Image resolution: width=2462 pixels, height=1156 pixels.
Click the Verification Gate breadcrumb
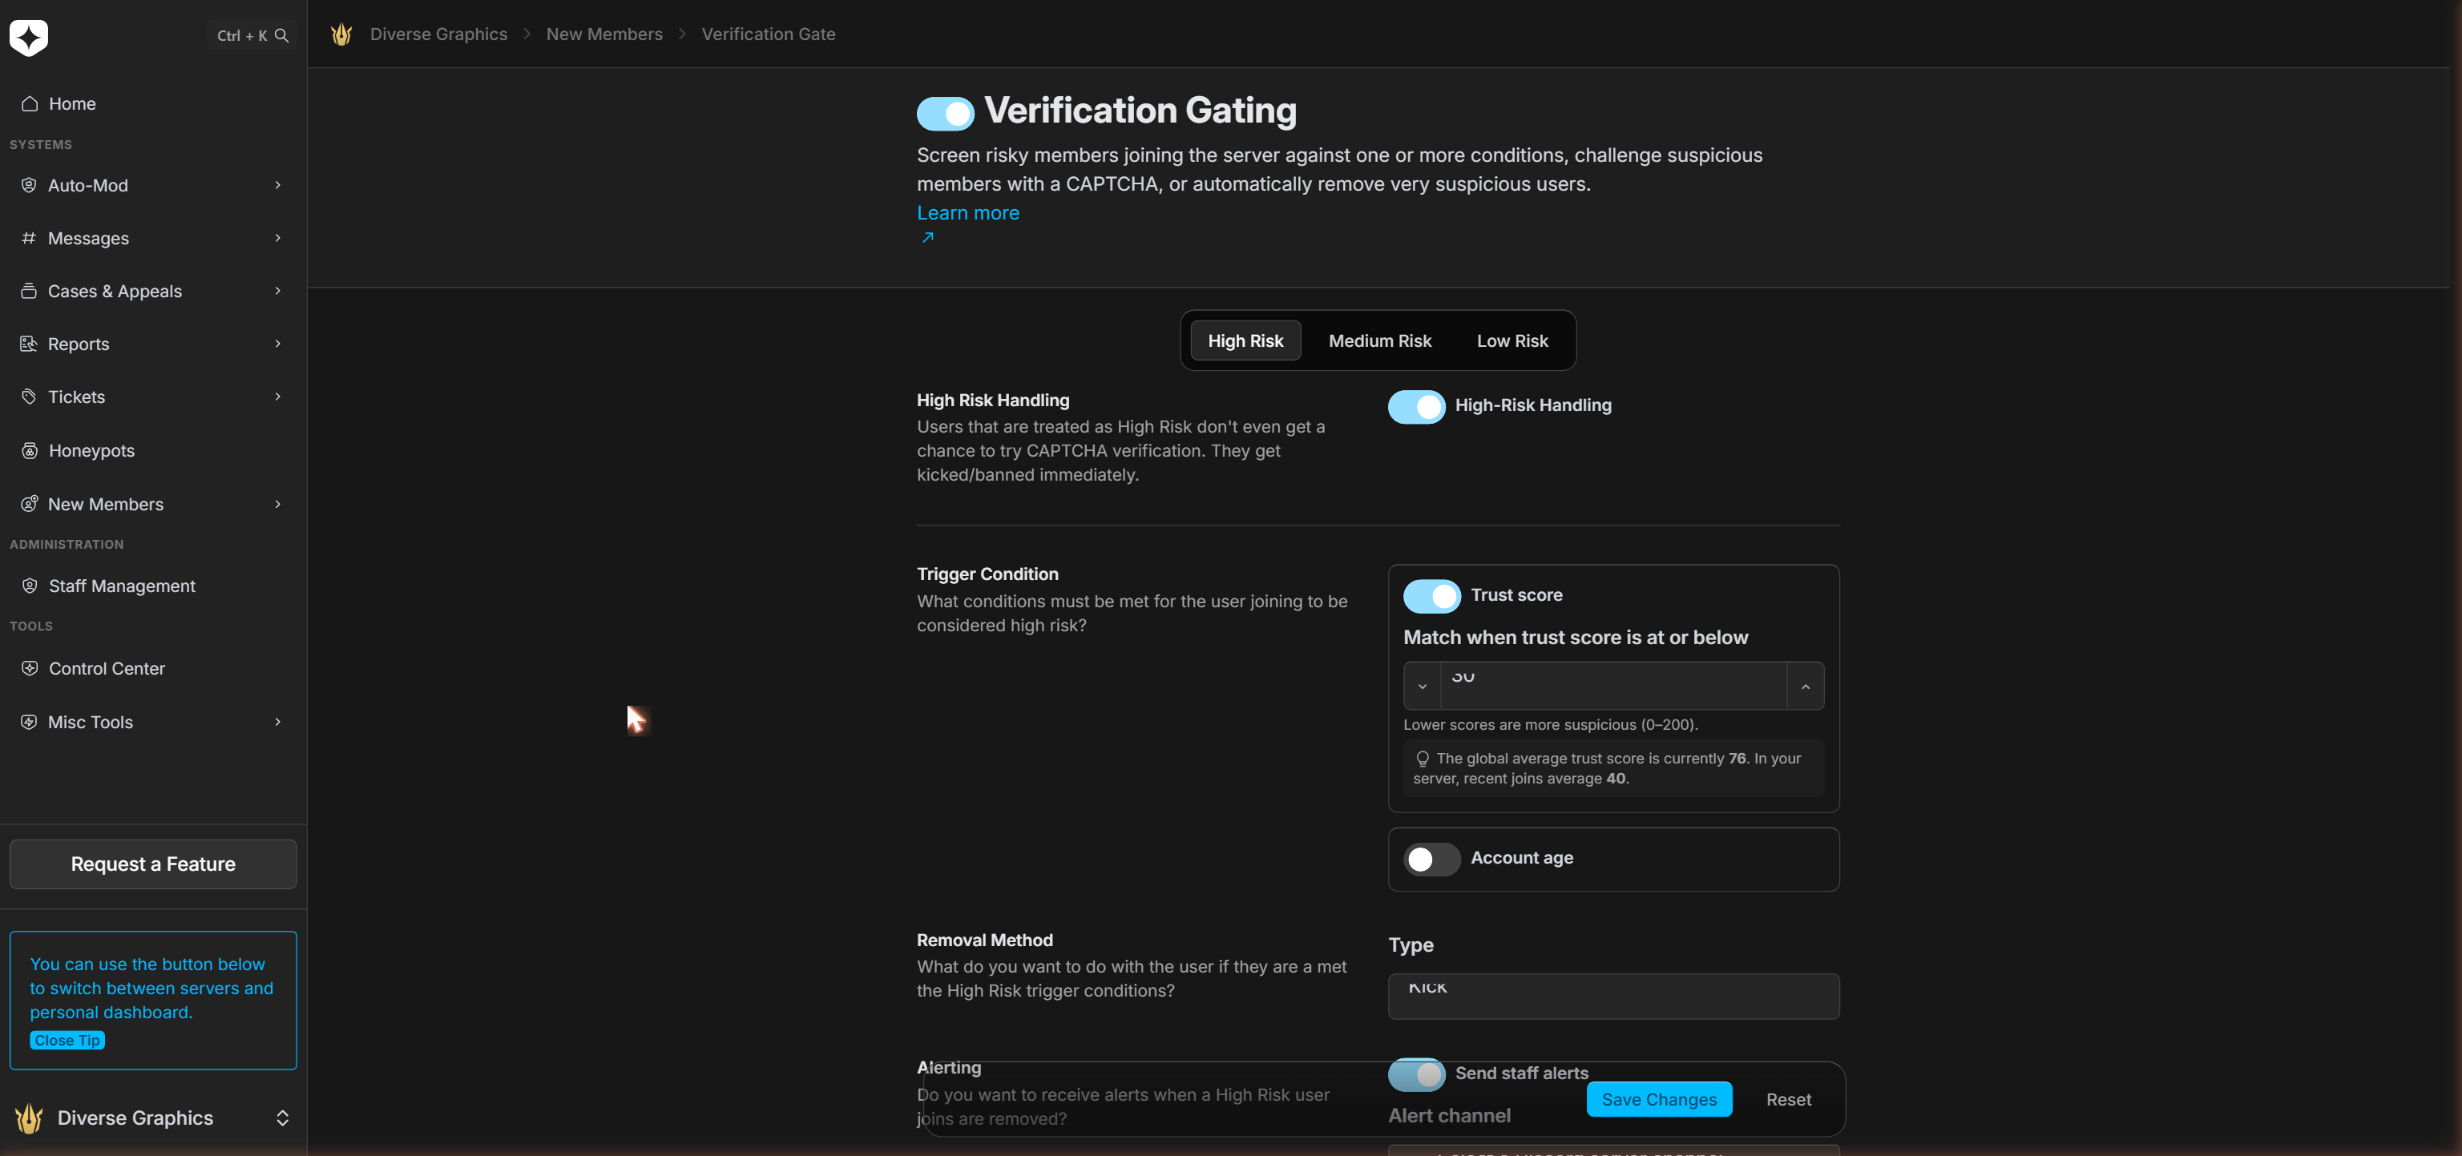tap(769, 34)
